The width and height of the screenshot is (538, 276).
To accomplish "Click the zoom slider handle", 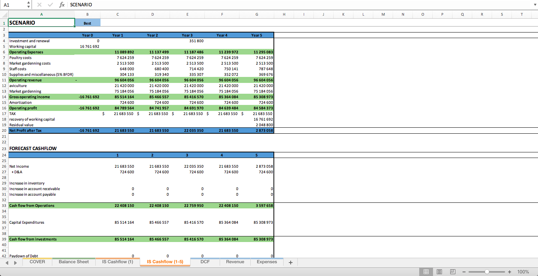I will click(487, 272).
